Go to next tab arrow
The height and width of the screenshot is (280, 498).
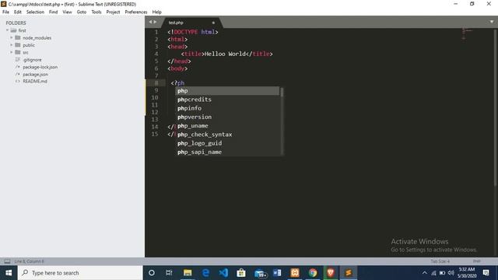click(155, 22)
